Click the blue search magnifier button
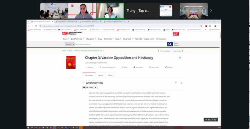This screenshot has width=250, height=129. (x=170, y=44)
